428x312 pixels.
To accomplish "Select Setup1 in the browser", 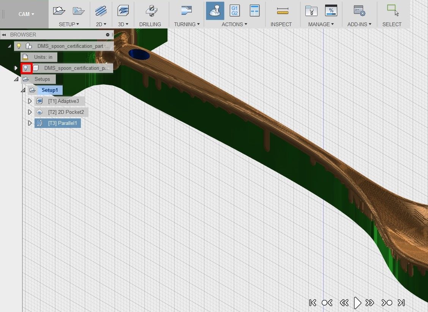I will click(50, 90).
